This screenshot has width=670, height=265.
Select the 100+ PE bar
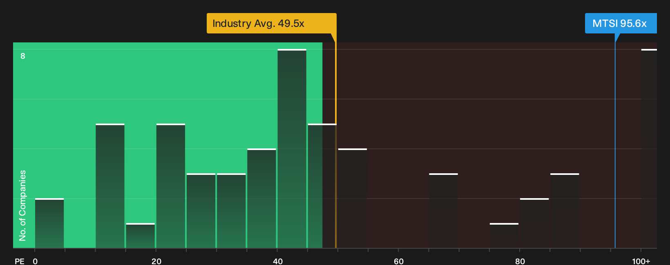click(649, 148)
